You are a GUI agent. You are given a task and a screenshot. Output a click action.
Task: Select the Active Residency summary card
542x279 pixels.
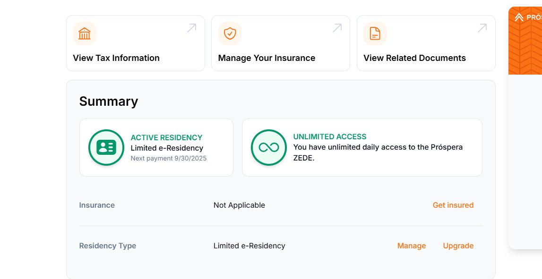156,147
